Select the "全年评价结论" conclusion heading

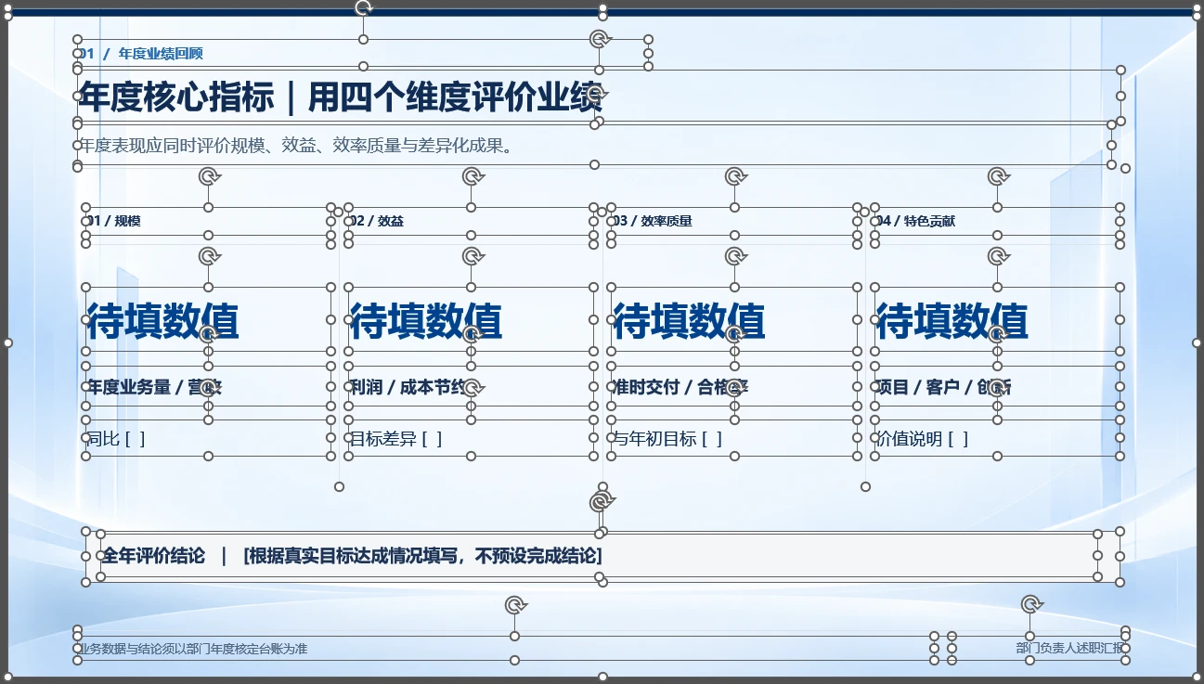pyautogui.click(x=153, y=556)
